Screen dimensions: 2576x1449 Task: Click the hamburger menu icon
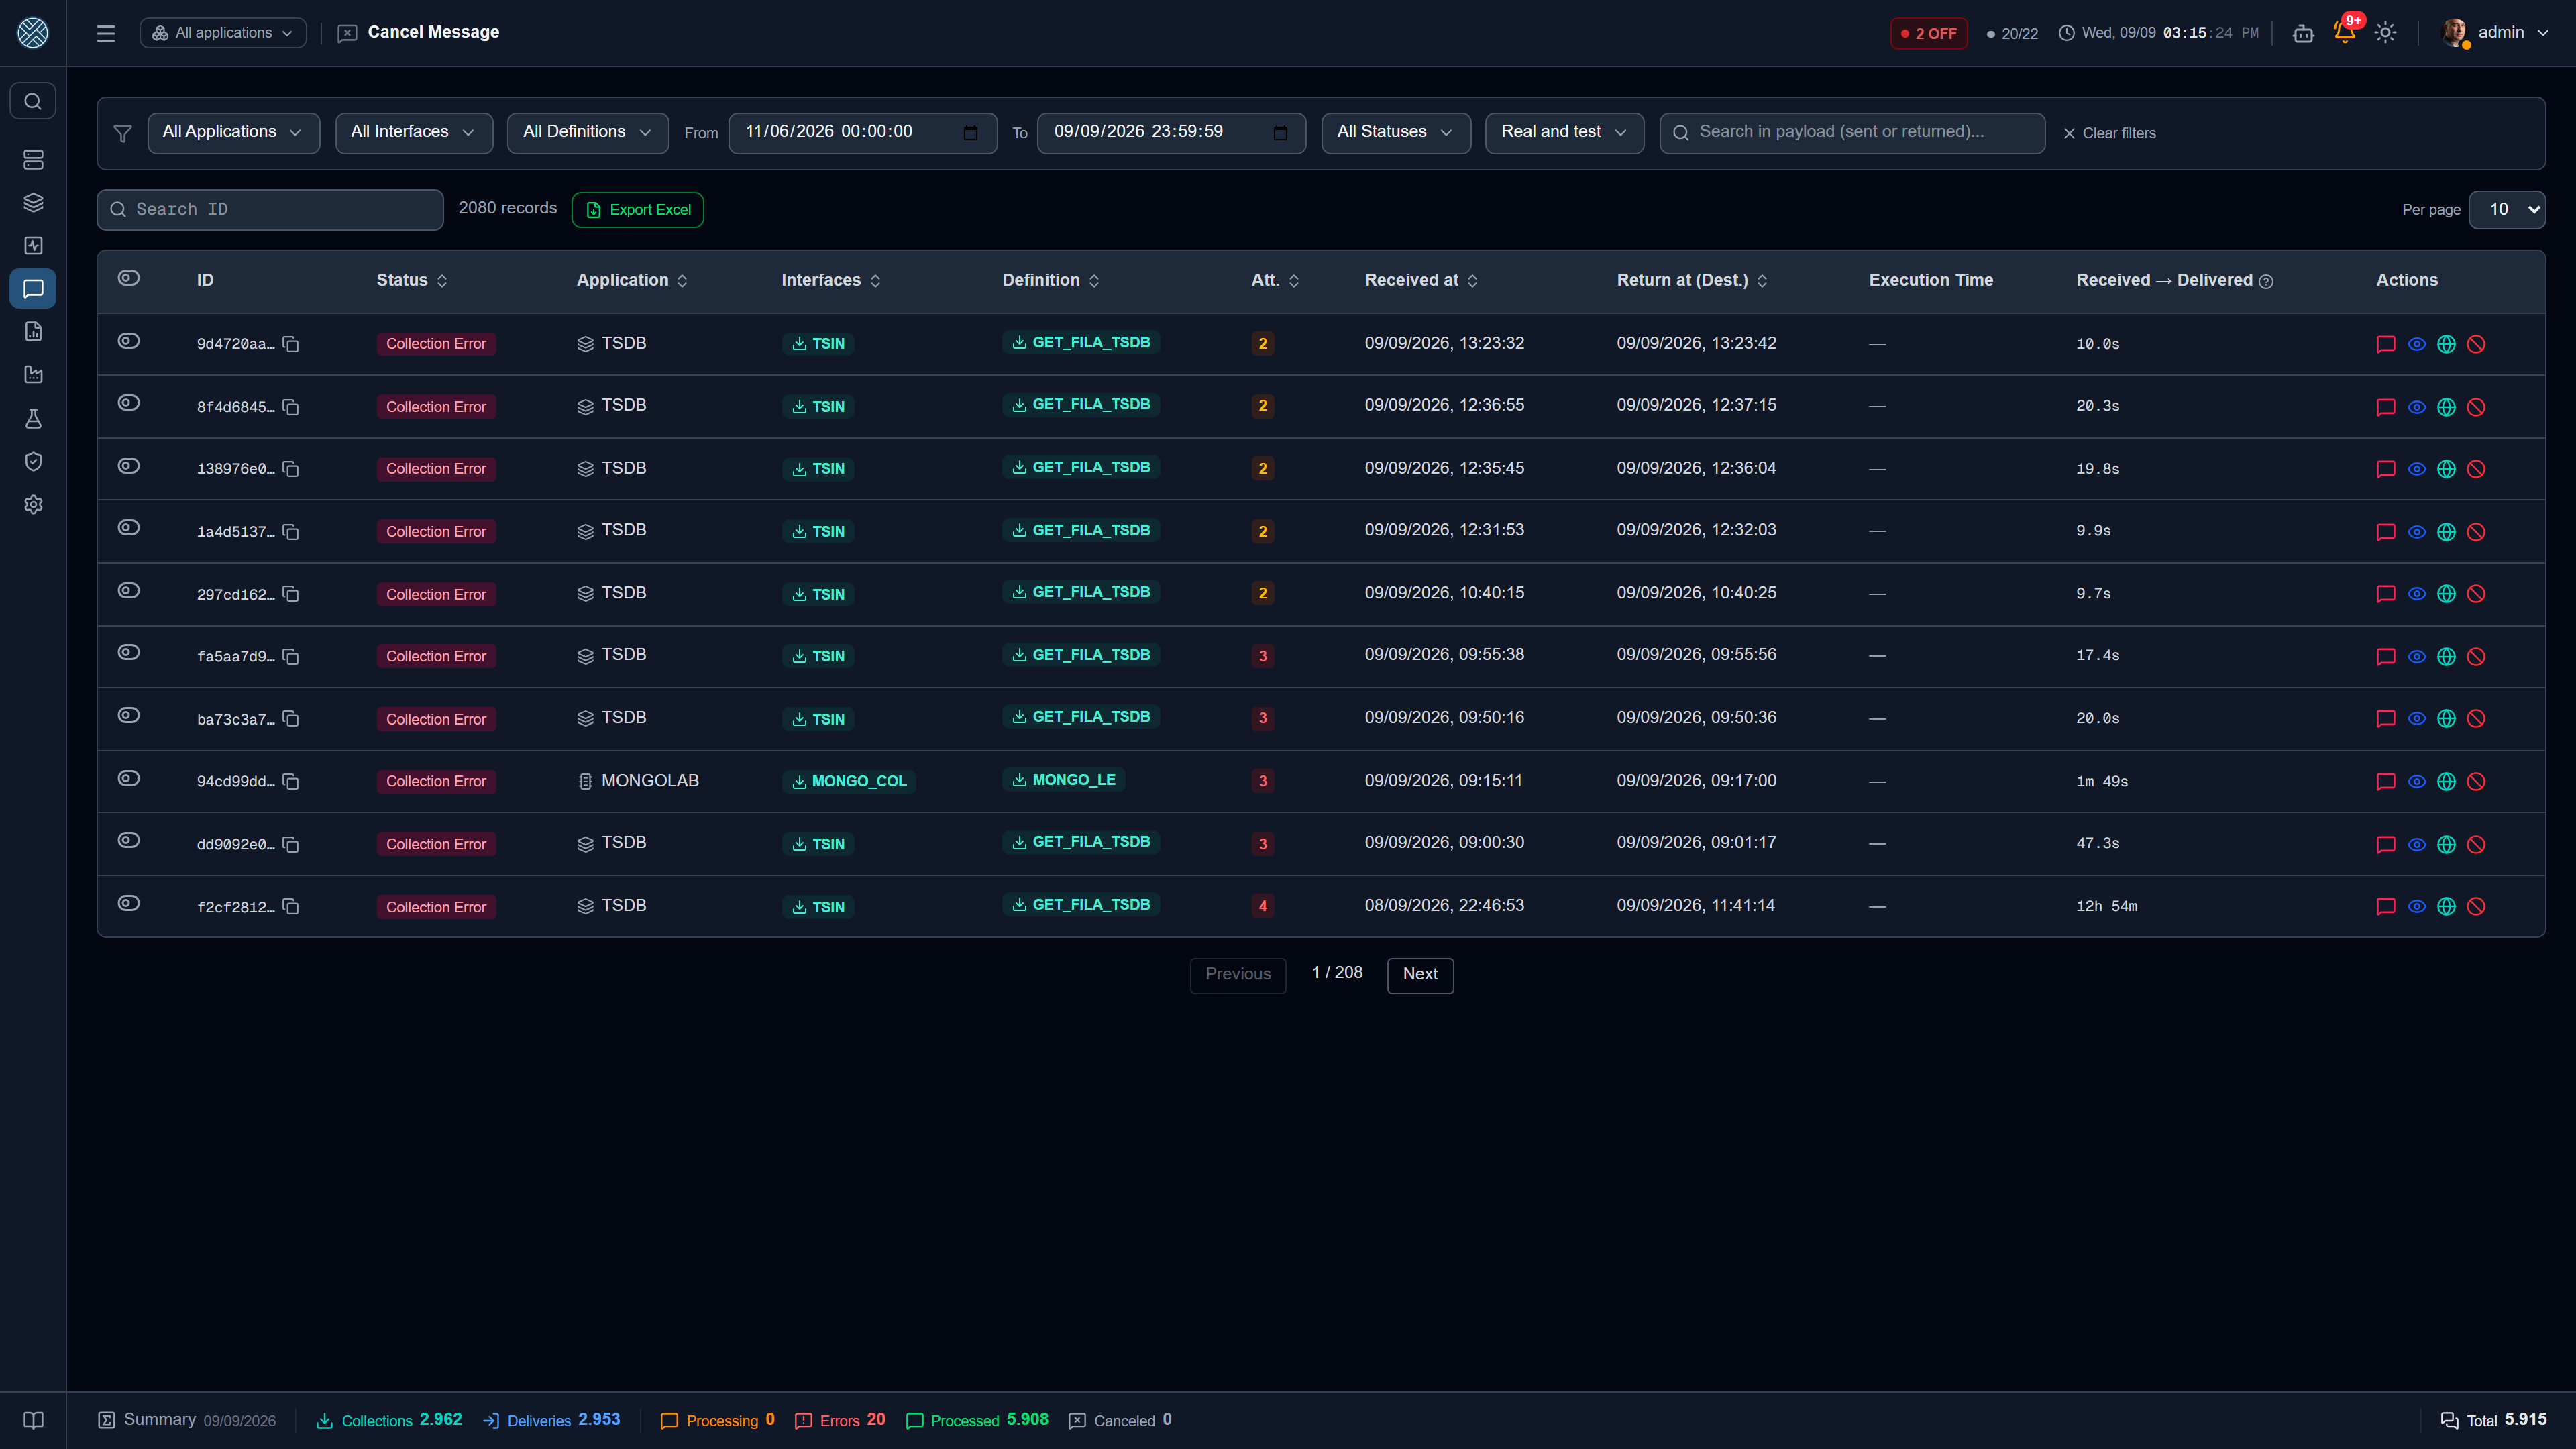[x=106, y=33]
